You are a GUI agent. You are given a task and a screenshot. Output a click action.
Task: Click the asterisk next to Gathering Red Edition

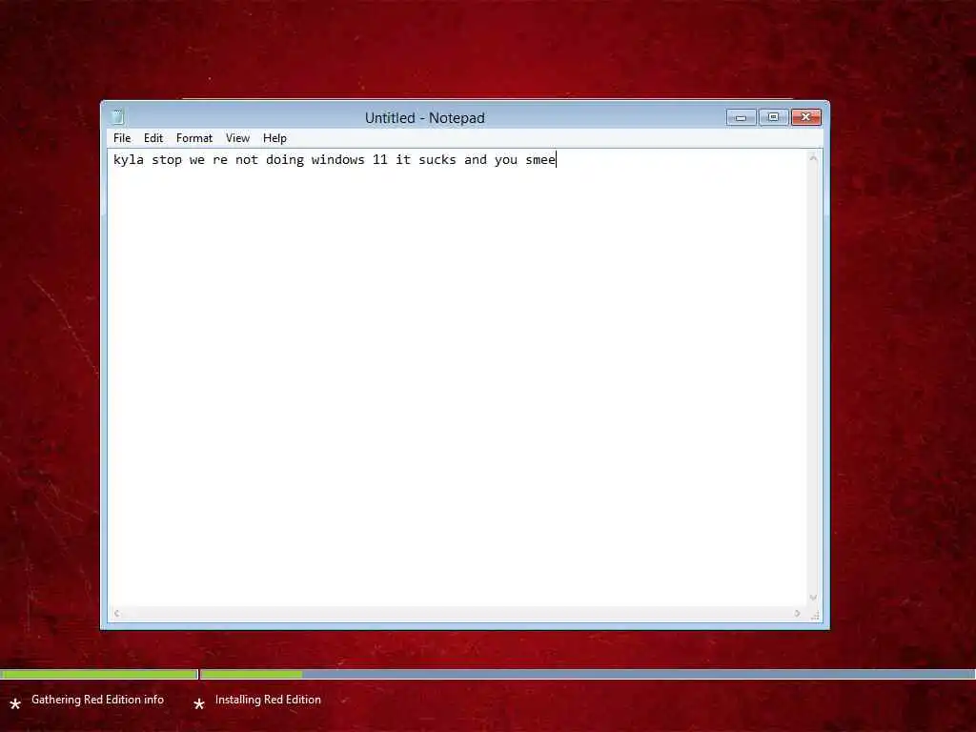(x=15, y=704)
